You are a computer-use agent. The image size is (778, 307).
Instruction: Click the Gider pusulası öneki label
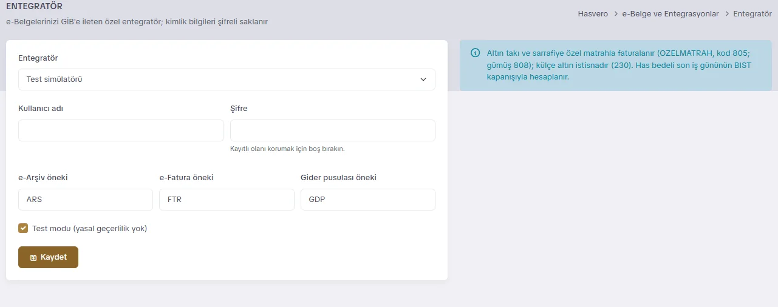339,178
